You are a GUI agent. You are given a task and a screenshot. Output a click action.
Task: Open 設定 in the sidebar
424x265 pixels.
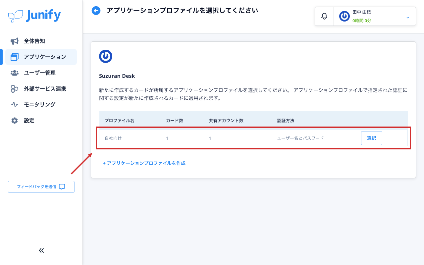[x=41, y=121]
